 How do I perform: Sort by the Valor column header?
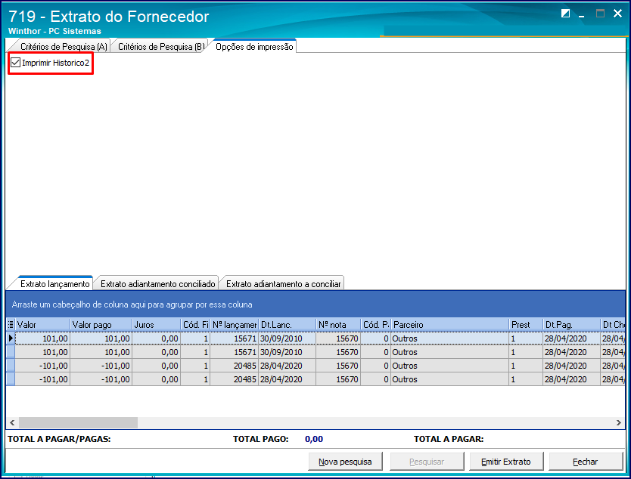tap(42, 325)
